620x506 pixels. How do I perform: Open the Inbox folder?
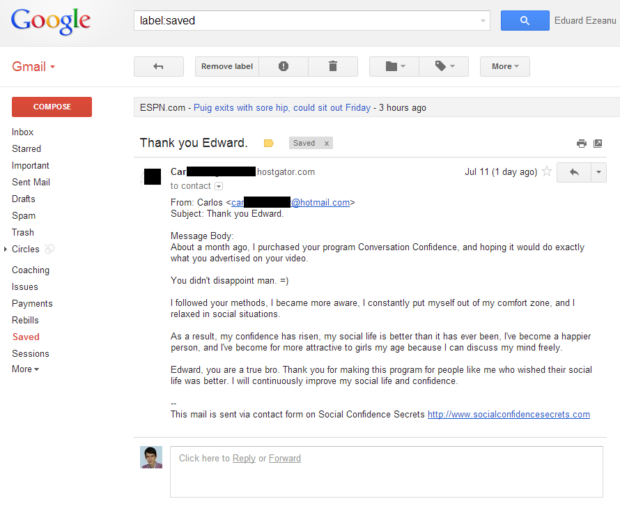point(22,132)
